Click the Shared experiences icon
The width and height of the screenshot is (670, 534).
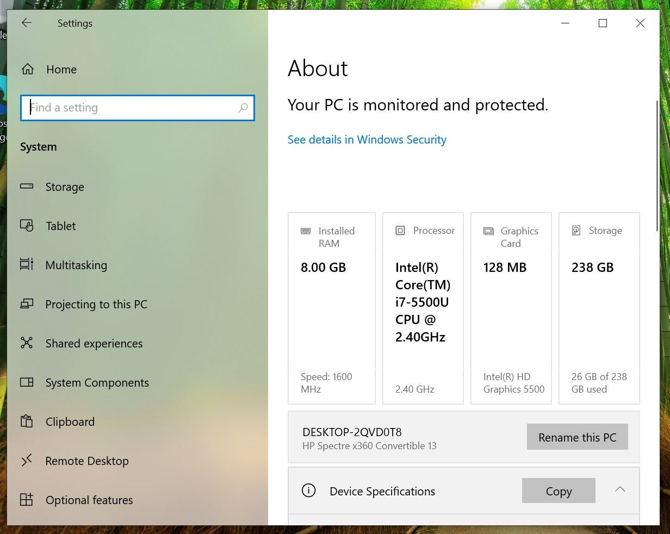click(27, 343)
